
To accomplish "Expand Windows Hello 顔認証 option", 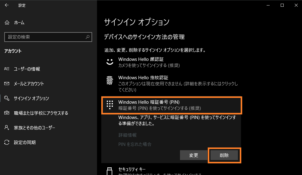I will point(171,62).
